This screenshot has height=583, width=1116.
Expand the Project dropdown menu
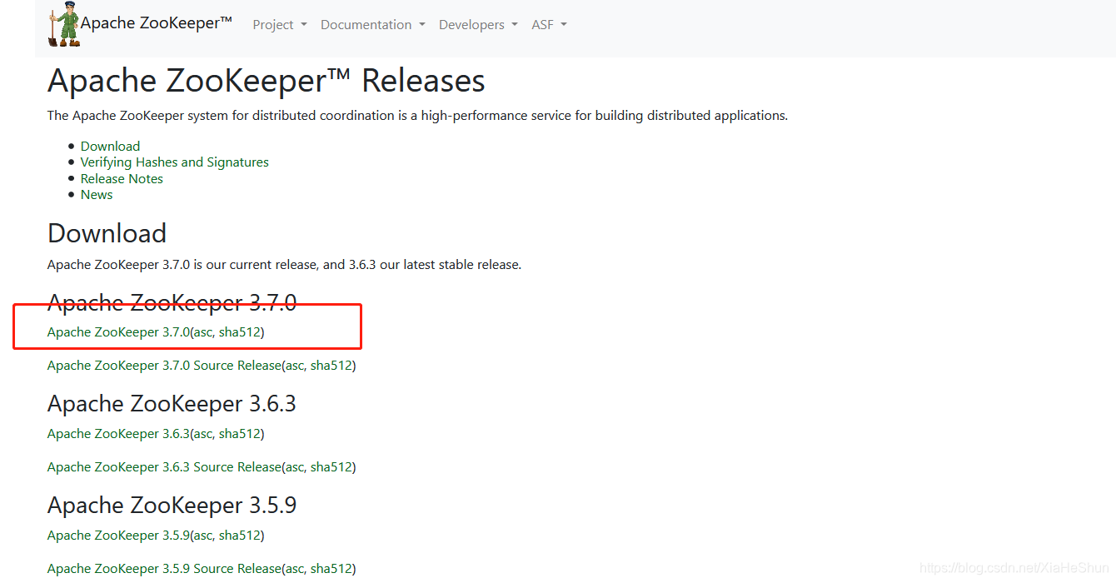point(280,25)
